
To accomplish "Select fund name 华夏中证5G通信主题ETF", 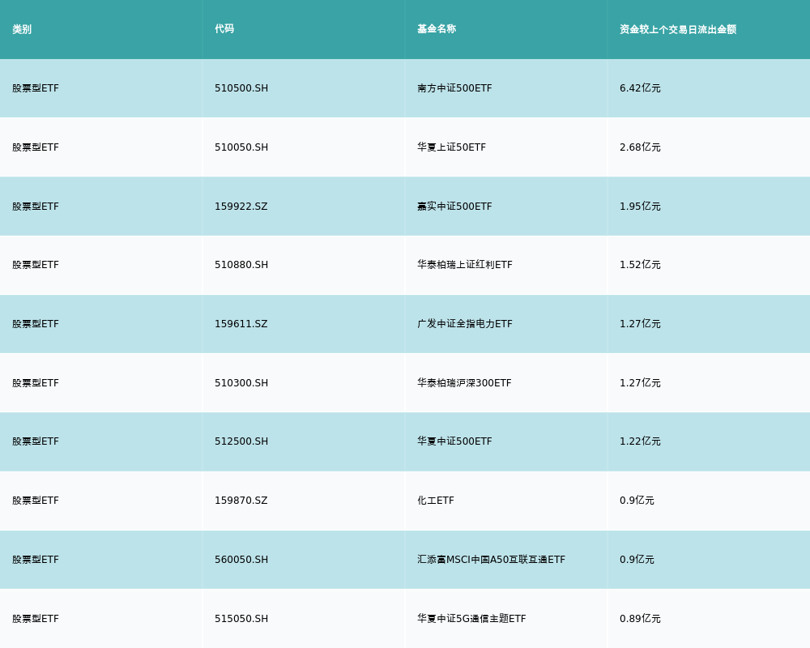I will click(x=471, y=619).
